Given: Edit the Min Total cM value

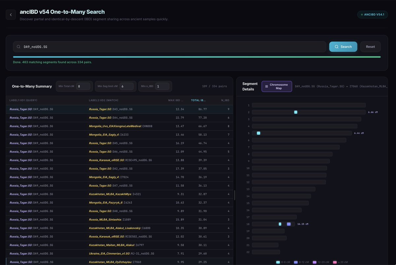Looking at the screenshot, I should 83,86.
